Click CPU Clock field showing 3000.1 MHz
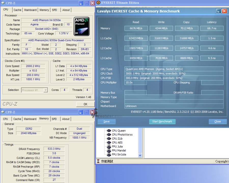This screenshot has width=229, height=183. point(174,74)
